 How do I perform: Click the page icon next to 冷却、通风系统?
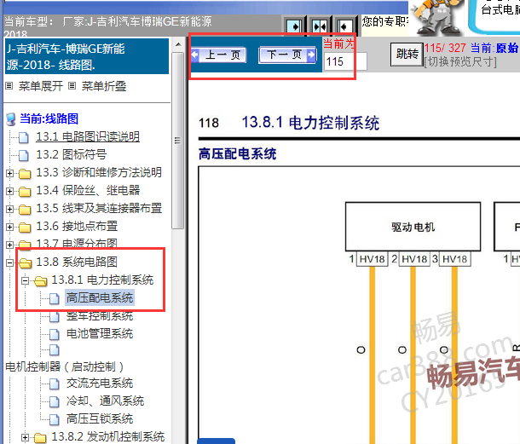[54, 402]
